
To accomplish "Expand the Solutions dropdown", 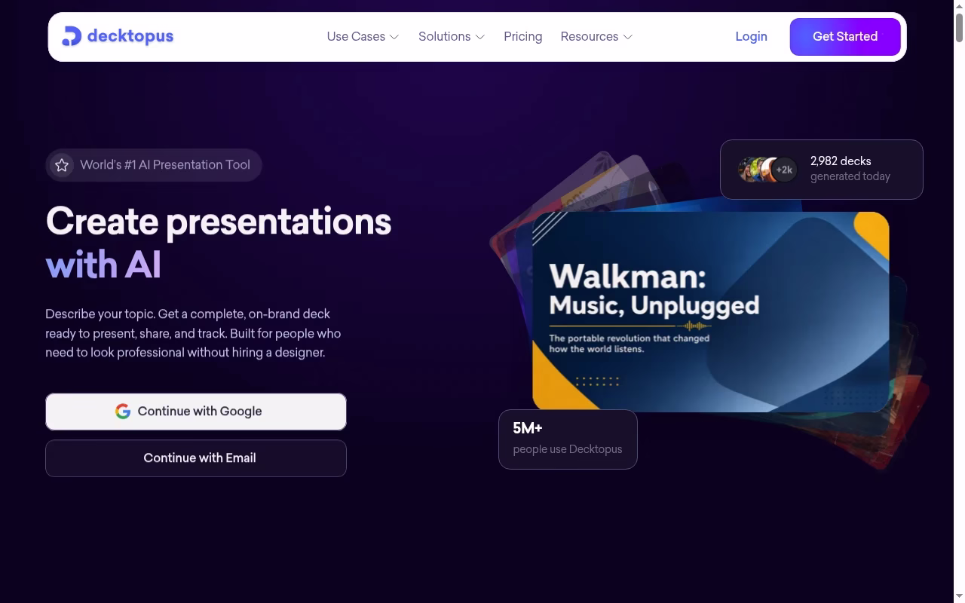I will (x=452, y=36).
